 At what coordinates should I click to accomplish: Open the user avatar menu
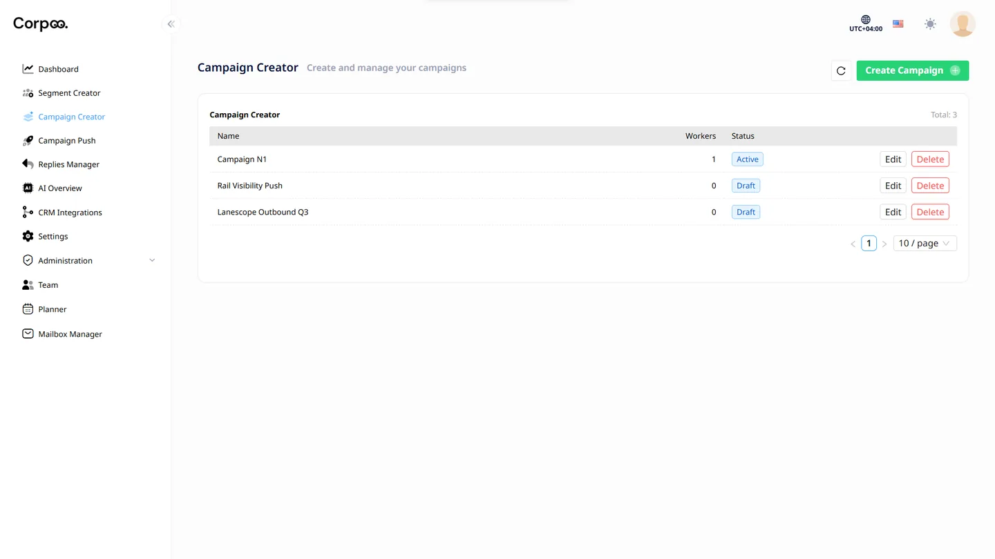[963, 24]
